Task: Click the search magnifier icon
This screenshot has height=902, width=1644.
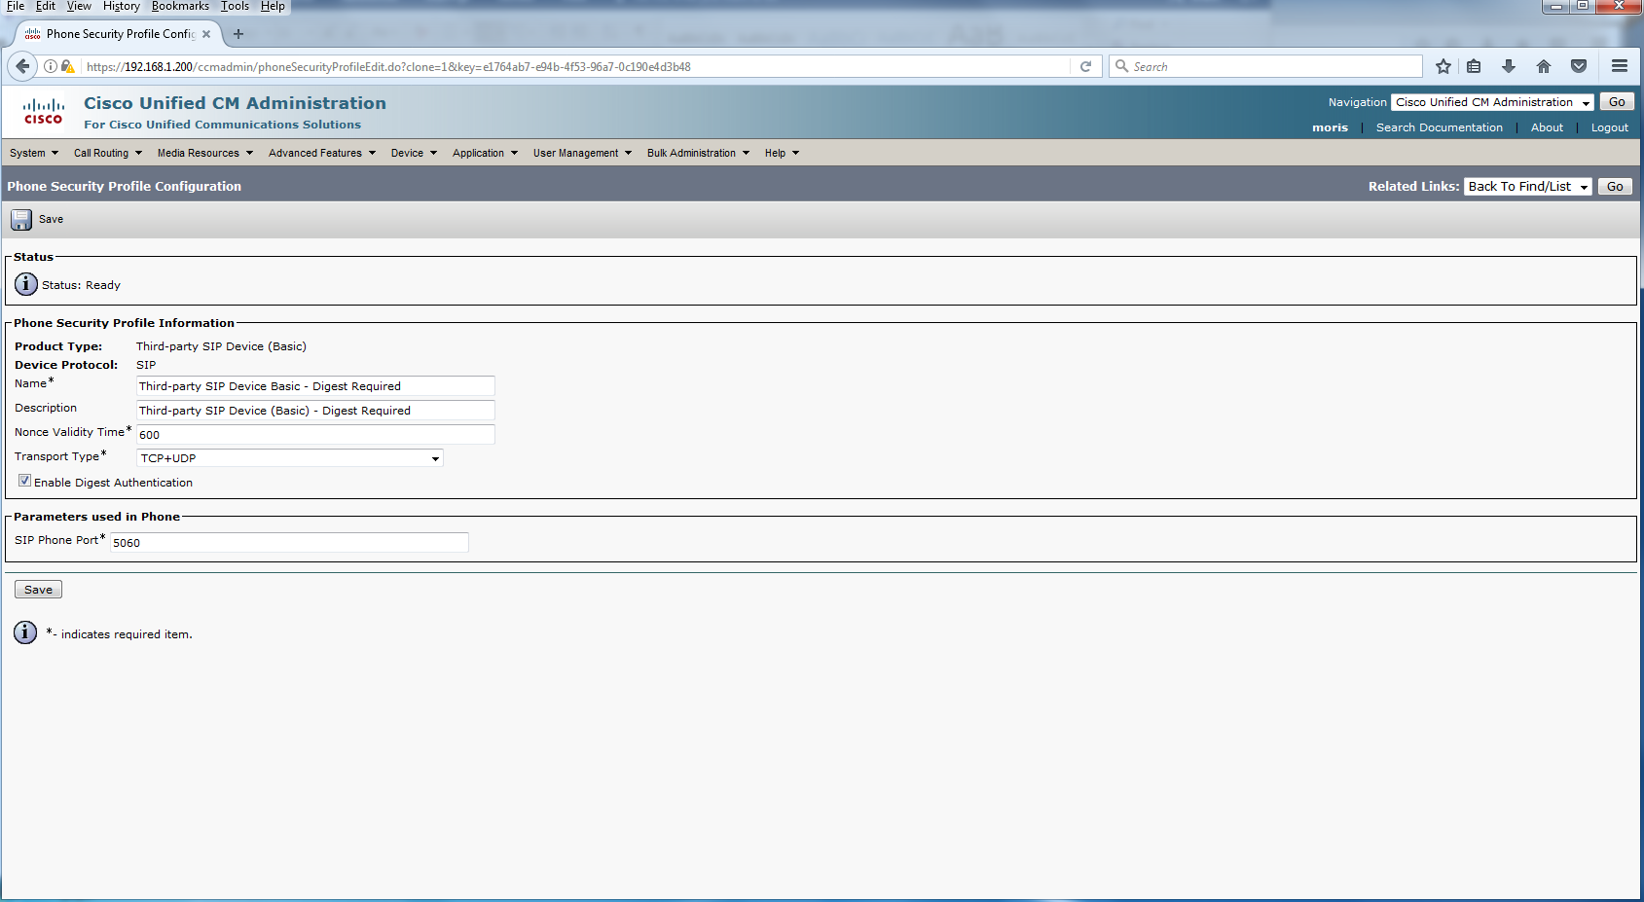Action: 1121,66
